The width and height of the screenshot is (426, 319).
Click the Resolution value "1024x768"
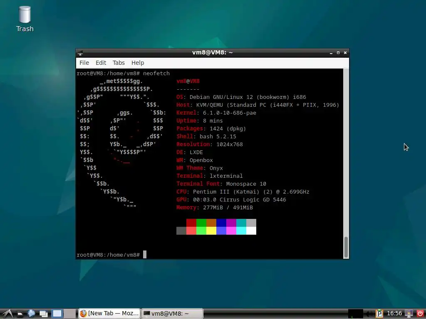pyautogui.click(x=230, y=144)
